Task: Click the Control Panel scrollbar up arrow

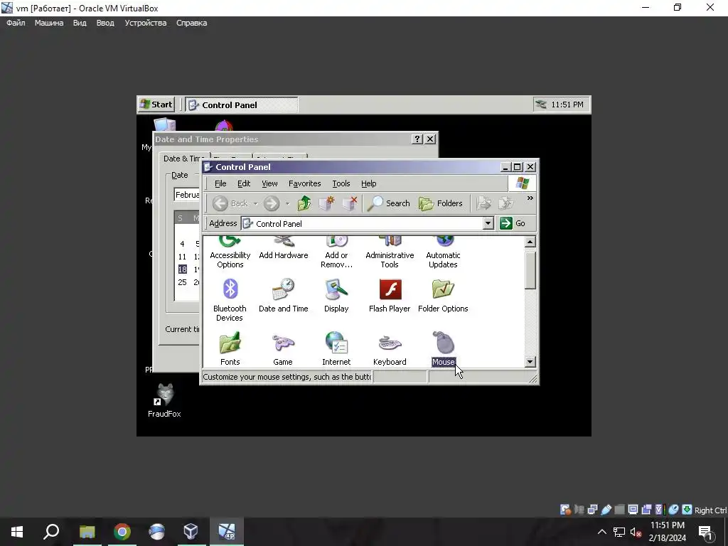Action: pyautogui.click(x=530, y=242)
